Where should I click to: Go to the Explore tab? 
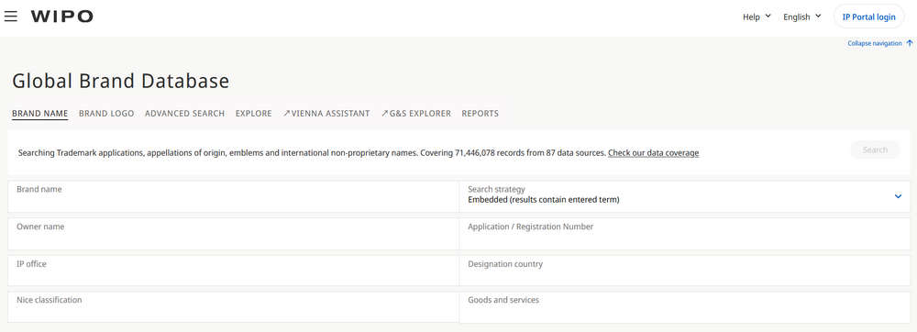[254, 114]
